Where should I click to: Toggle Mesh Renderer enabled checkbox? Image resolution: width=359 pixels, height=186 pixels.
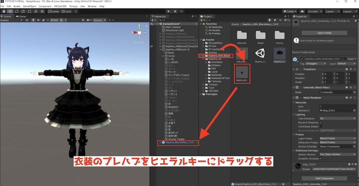pos(301,97)
